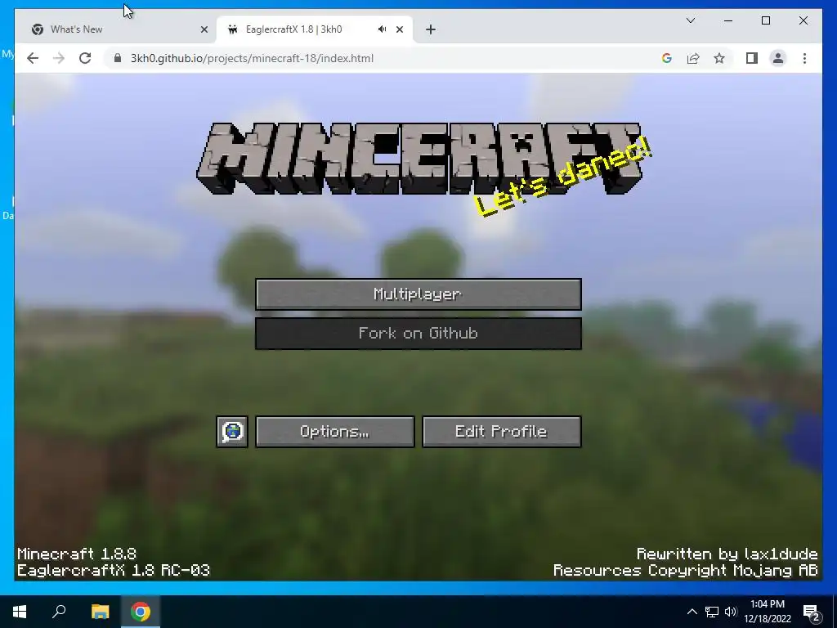This screenshot has width=837, height=628.
Task: Show hidden system tray icons
Action: click(x=692, y=612)
